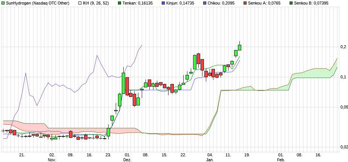Click the IKH (9, 26, 52) legend box
Screen dimensions: 348x162
80,3
